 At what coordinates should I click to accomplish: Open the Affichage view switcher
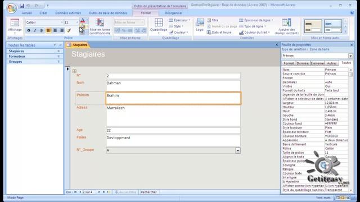tap(15, 26)
